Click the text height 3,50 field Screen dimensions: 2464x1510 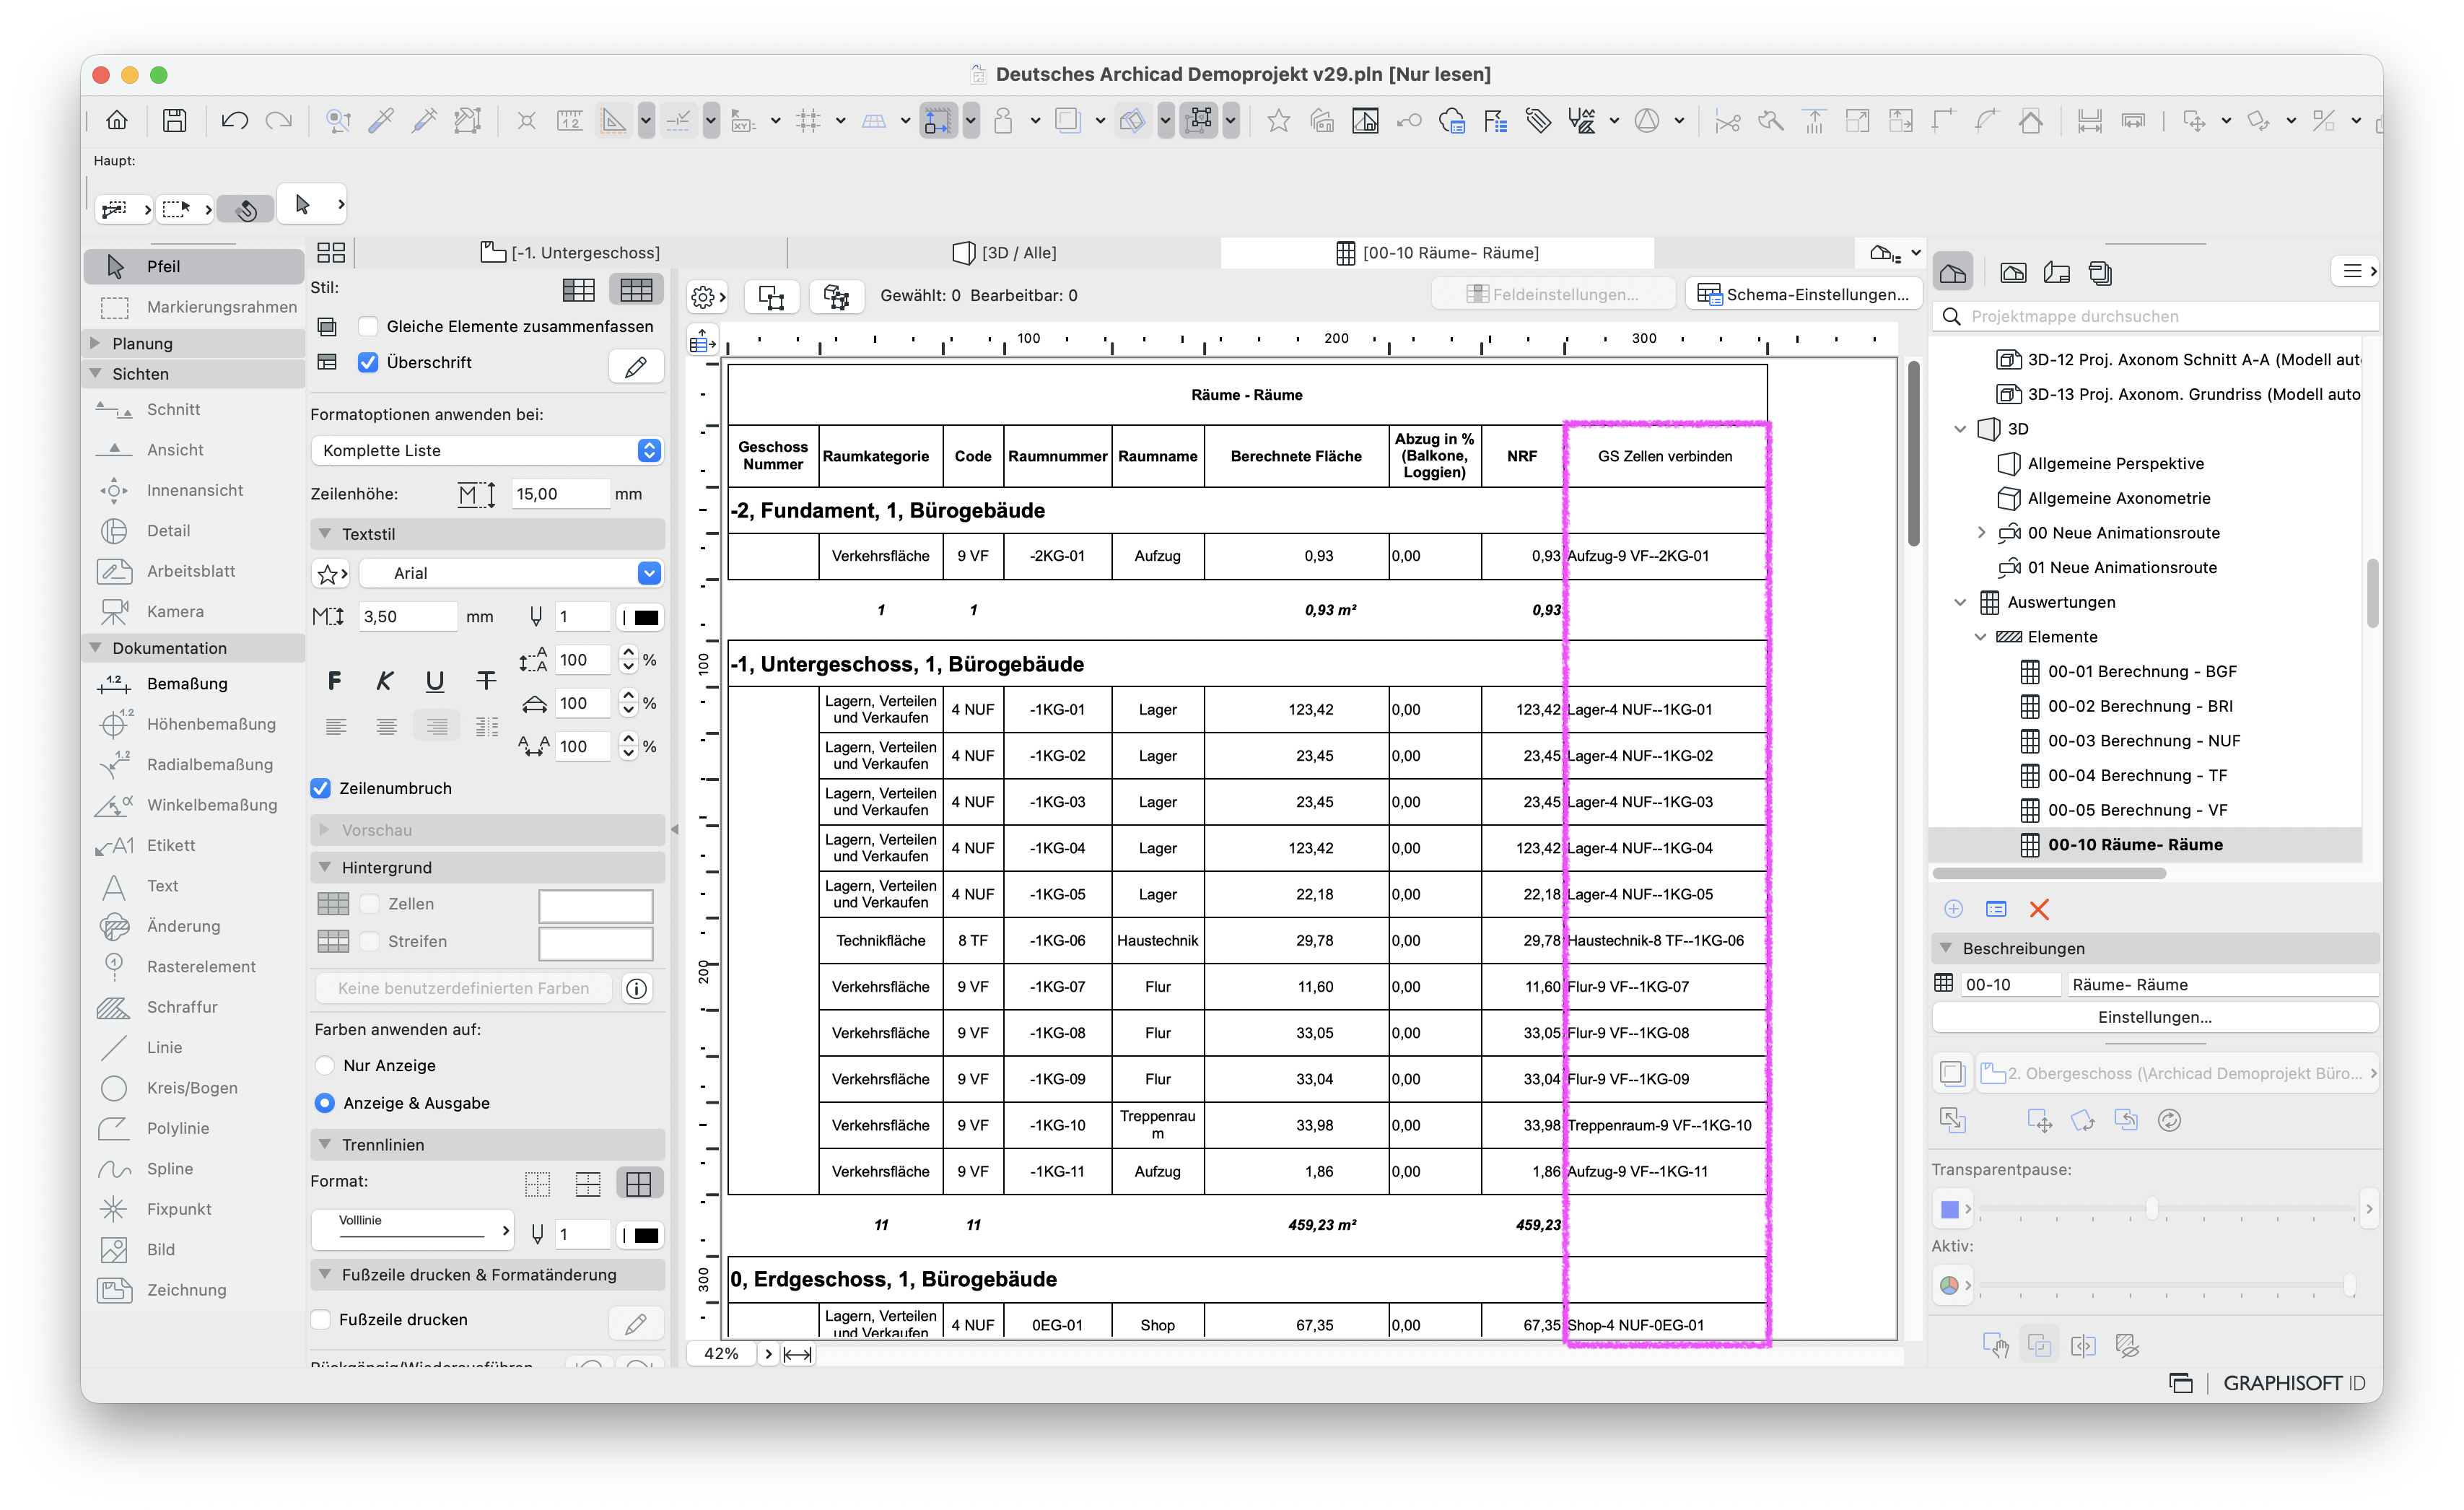(407, 617)
